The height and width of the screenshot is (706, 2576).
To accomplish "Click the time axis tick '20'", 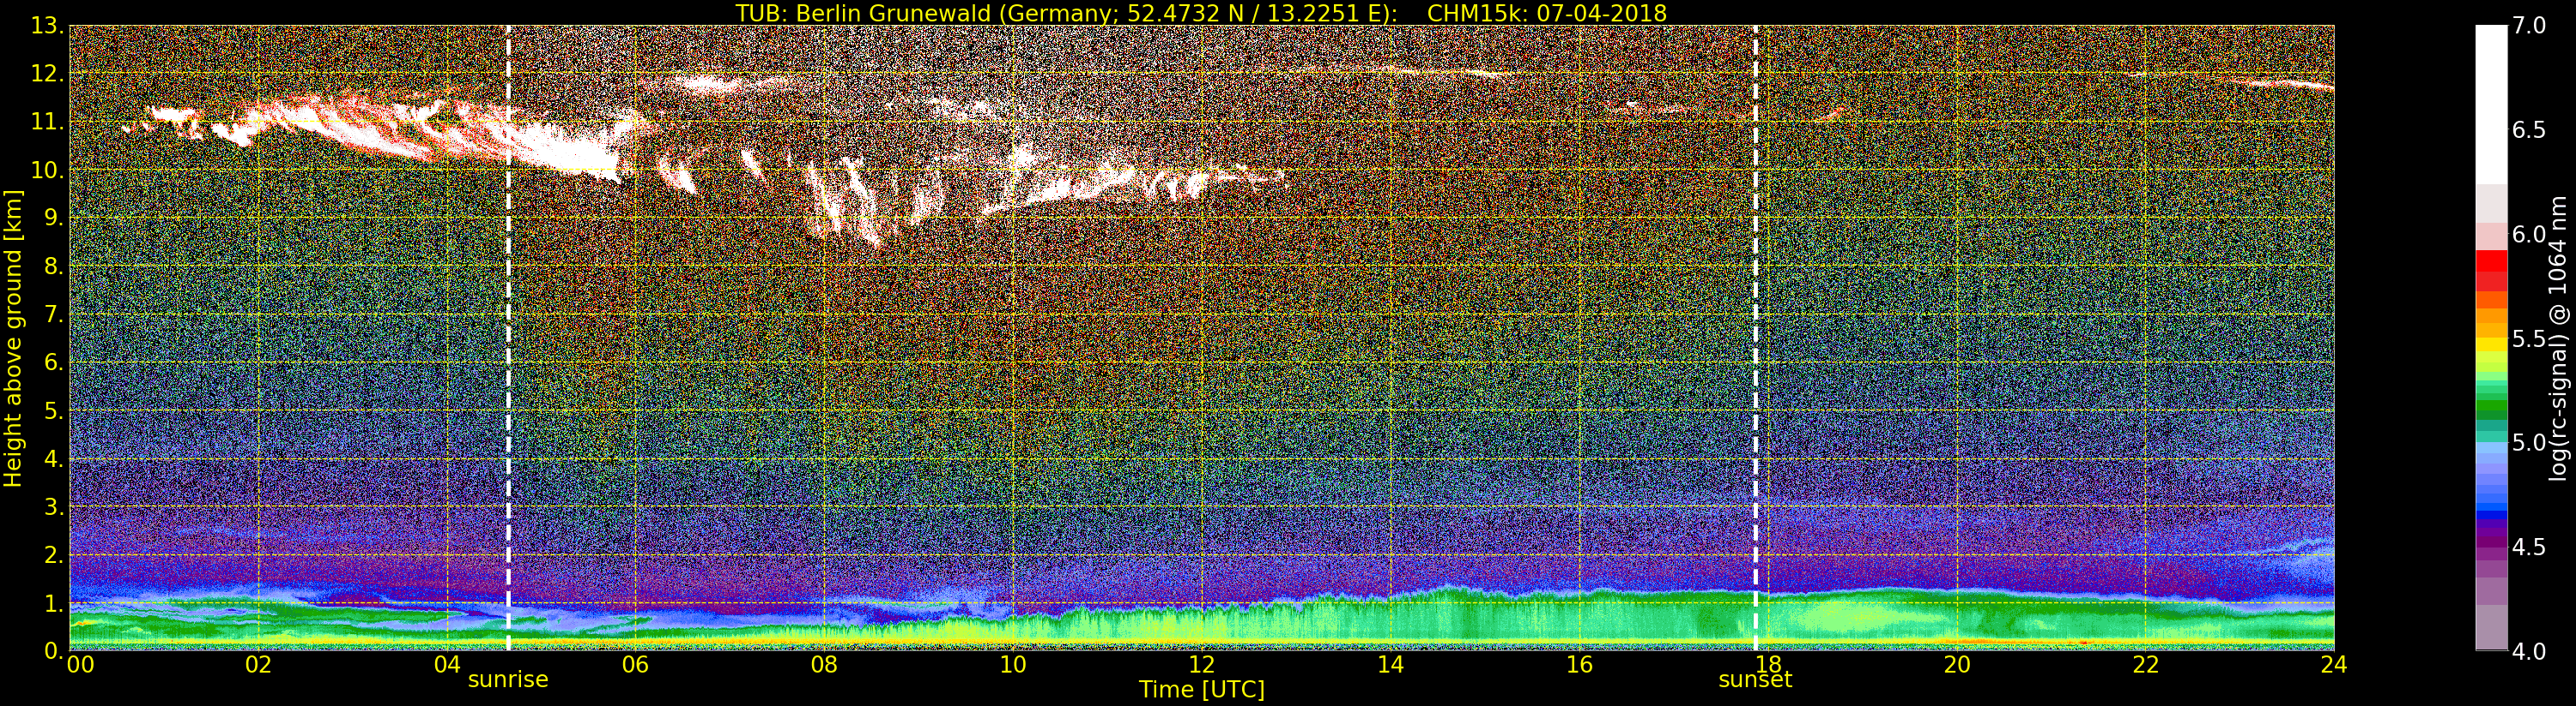I will pos(1957,665).
